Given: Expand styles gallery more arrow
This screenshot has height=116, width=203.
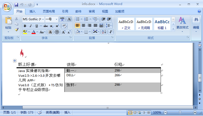Looking at the screenshot, I should click(x=173, y=29).
